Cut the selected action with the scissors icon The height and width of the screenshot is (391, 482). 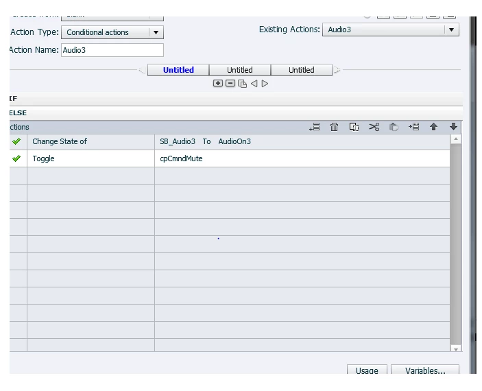(374, 127)
